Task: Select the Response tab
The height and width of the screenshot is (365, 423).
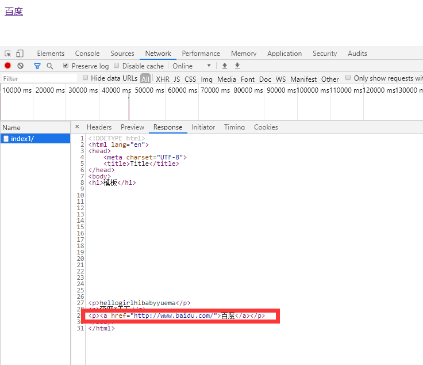Action: 168,127
